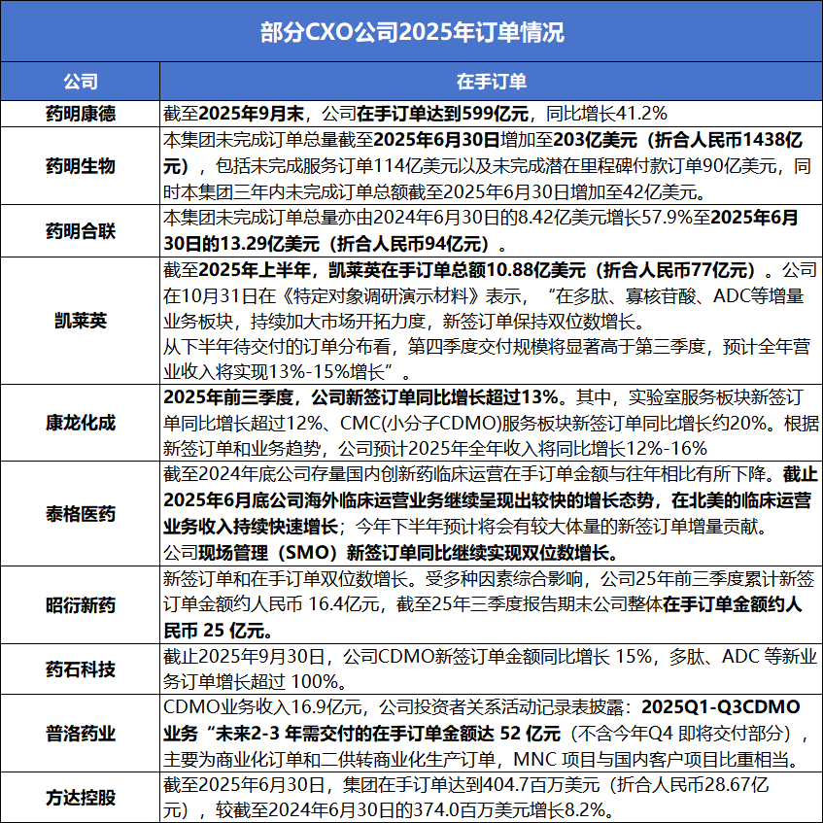
Task: Select text 10.88亿美元 in 凯莱英 row
Action: point(536,270)
